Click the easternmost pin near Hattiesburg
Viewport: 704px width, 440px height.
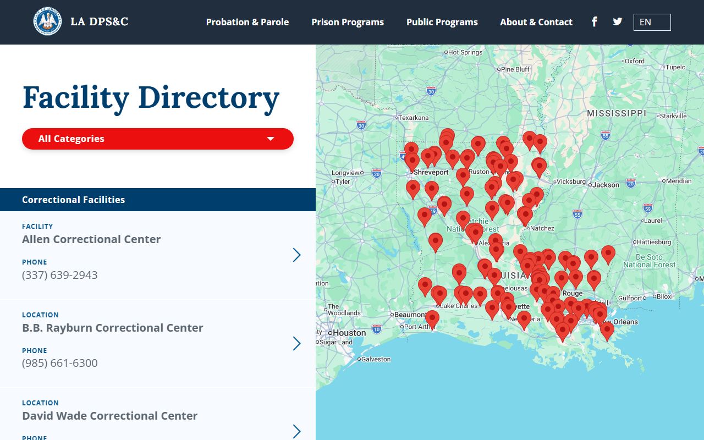(x=608, y=254)
